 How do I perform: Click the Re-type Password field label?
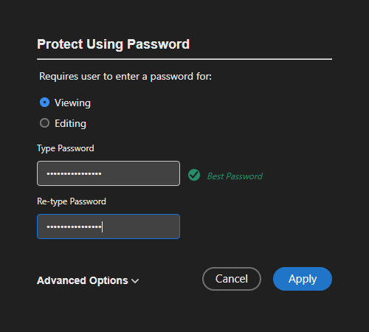point(72,201)
